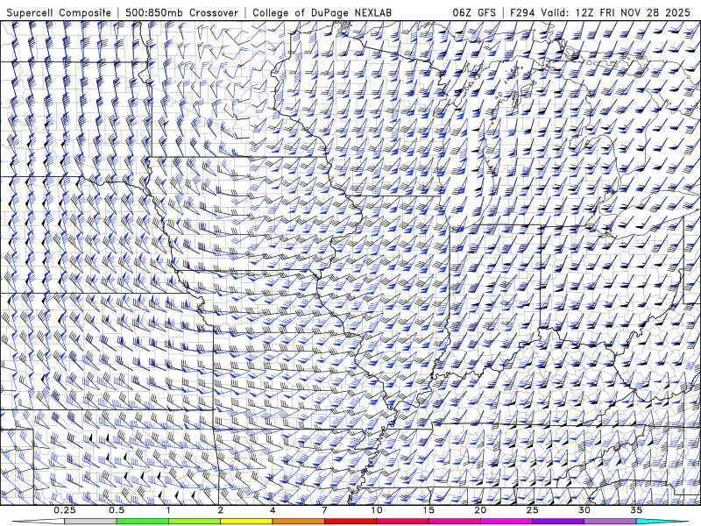Viewport: 701px width, 526px height.
Task: Click the bright green 0.5–1 color bar segment
Action: 143,521
